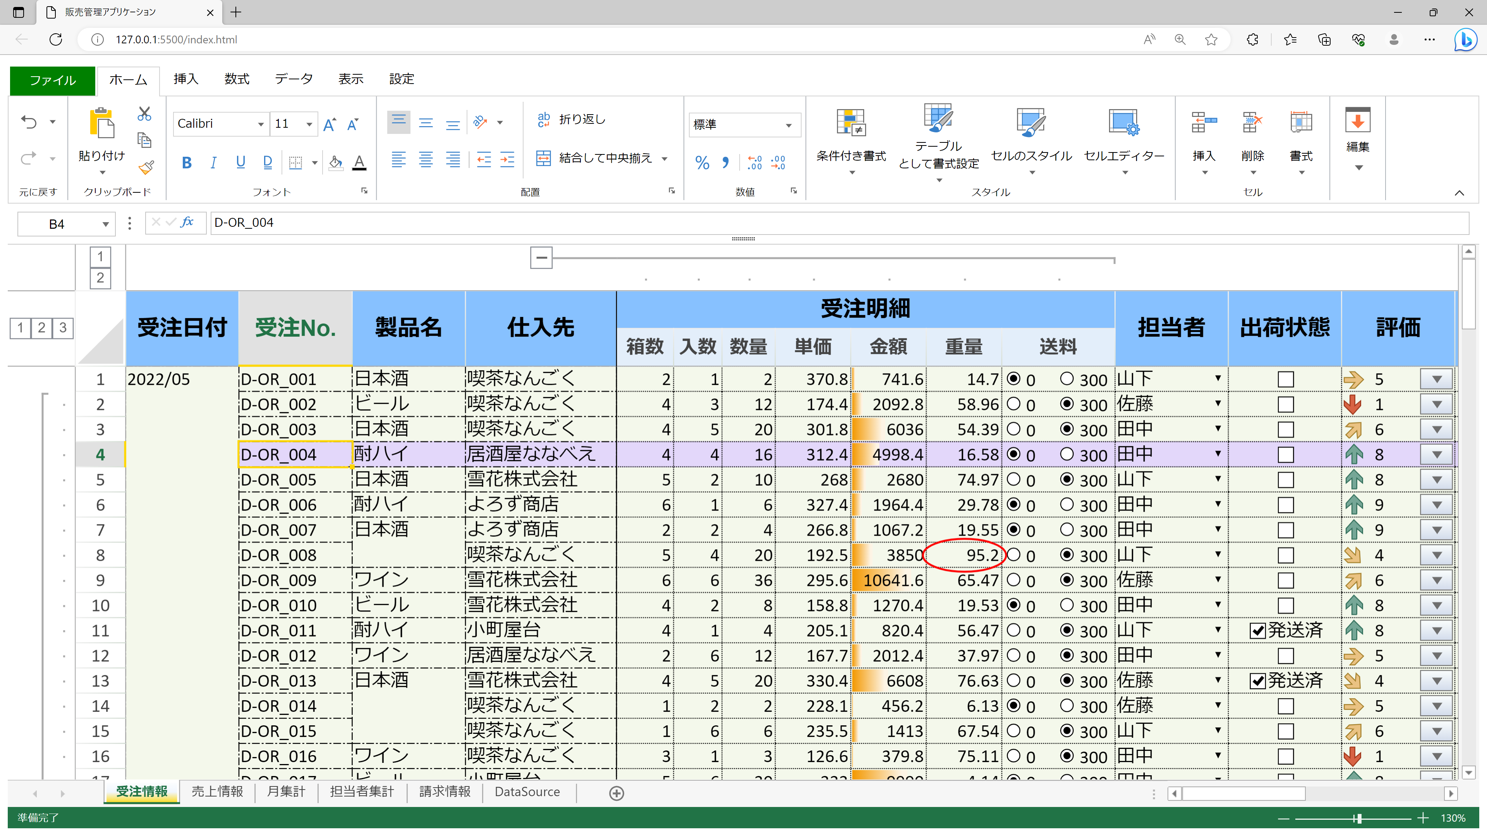
Task: Decrease font size with small A
Action: point(353,124)
